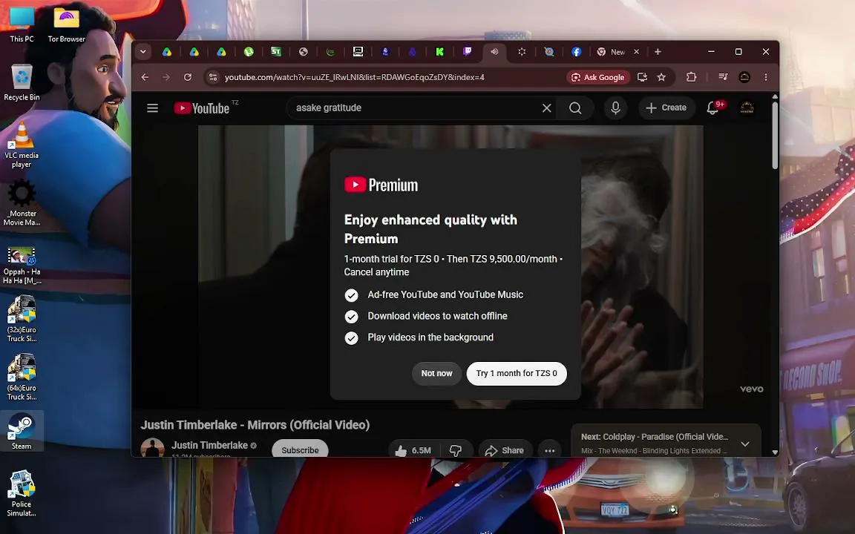This screenshot has height=534, width=855.
Task: Bookmark this page with the star icon
Action: click(661, 77)
